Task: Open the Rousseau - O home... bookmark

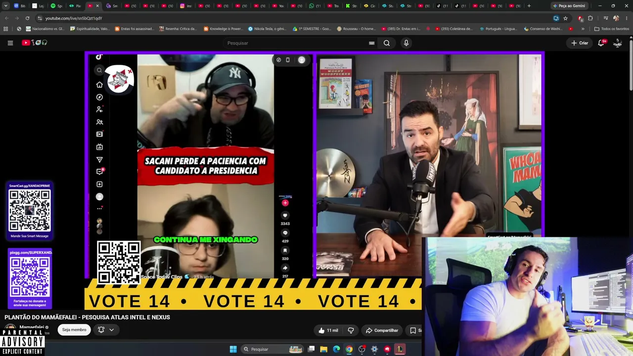Action: (x=356, y=29)
